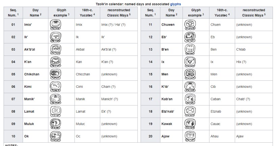Open the glyphs link in table caption

(x=176, y=4)
